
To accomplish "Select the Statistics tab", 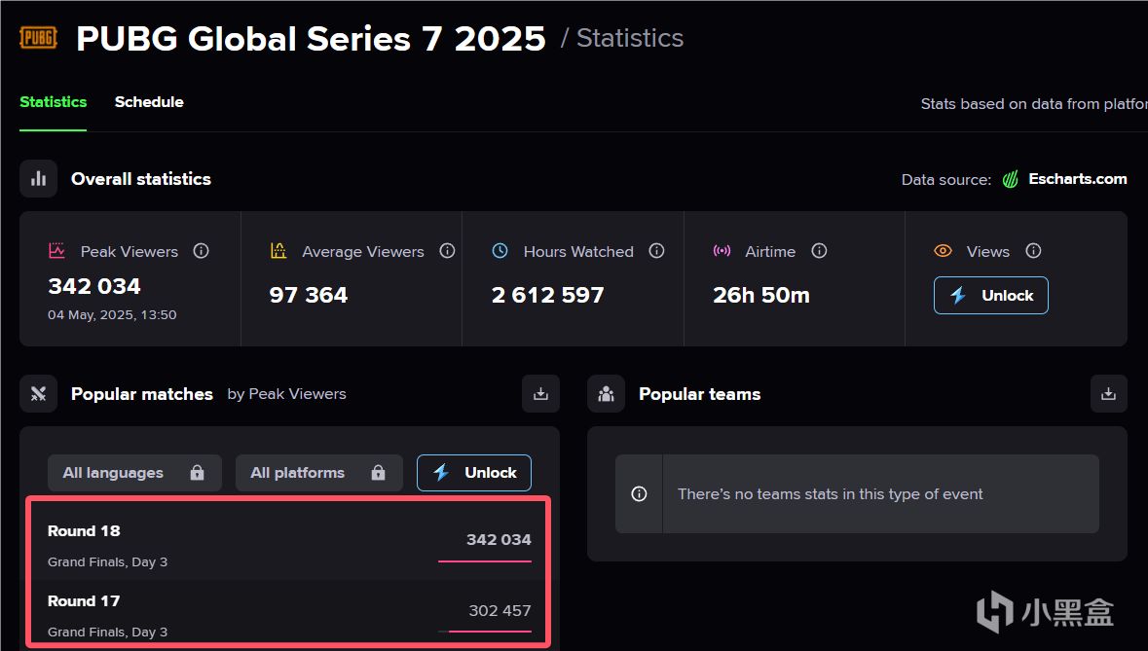I will pyautogui.click(x=53, y=101).
